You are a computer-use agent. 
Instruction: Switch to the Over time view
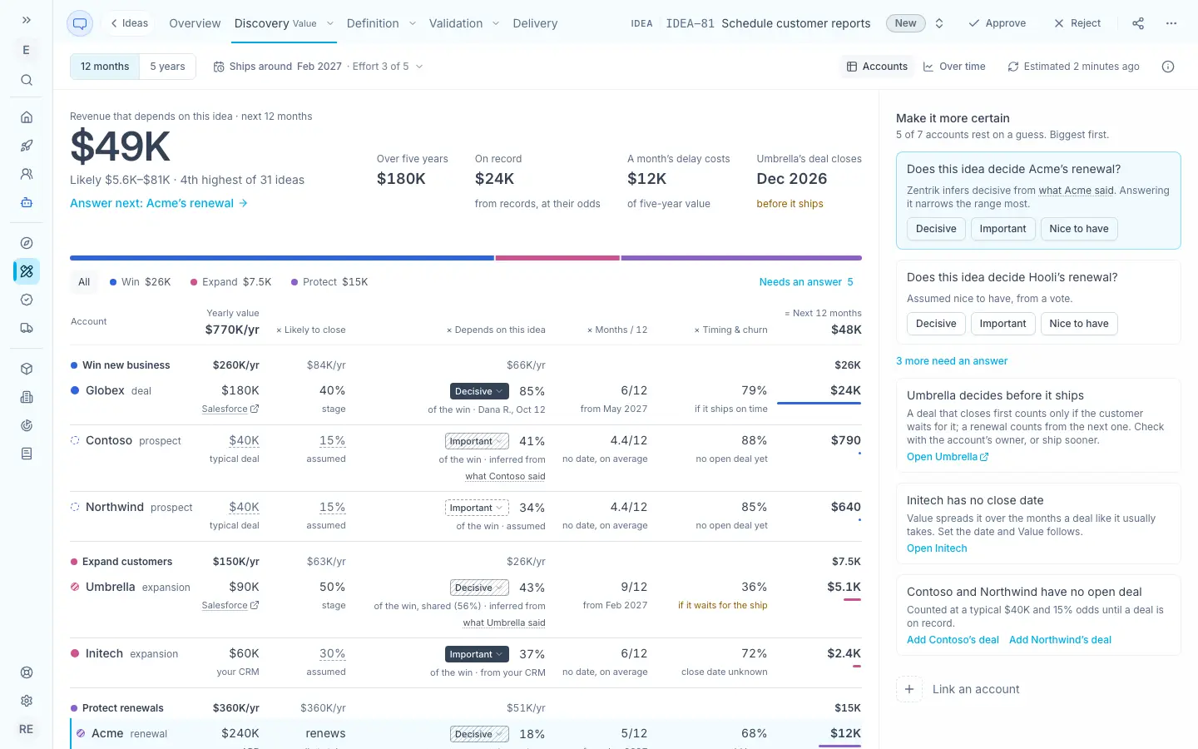(954, 67)
